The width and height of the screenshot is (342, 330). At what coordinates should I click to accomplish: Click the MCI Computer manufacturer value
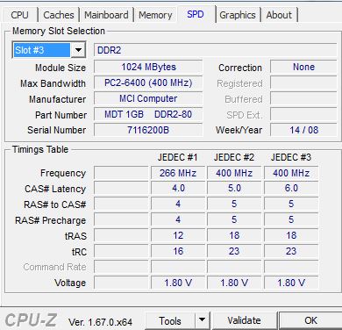point(148,98)
